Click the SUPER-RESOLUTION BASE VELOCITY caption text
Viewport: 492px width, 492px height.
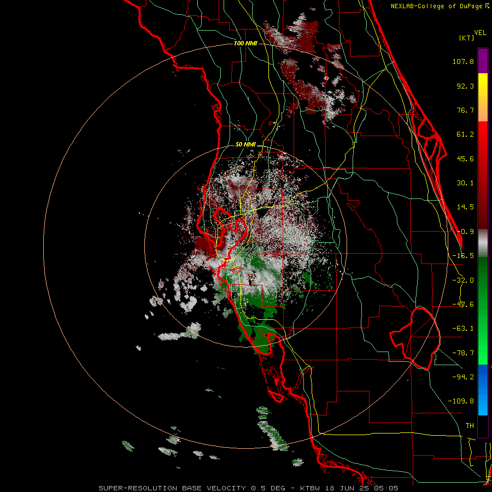point(172,488)
